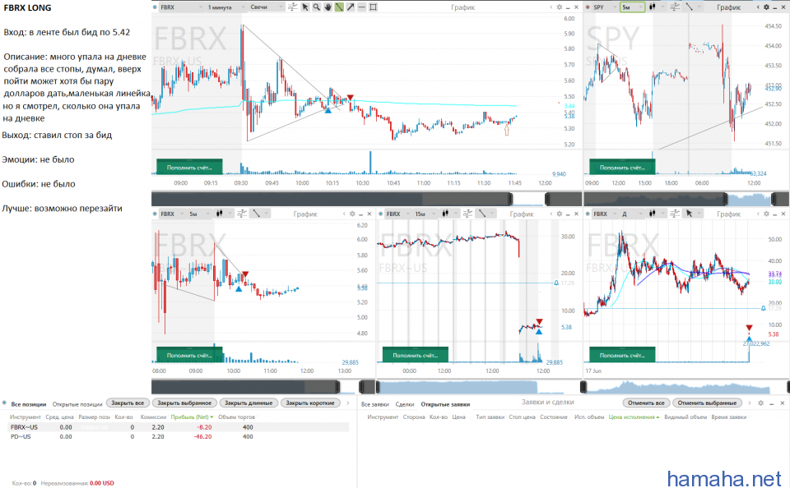The height and width of the screenshot is (488, 790).
Task: Open the FBRX symbol dropdown in the 1-minute chart
Action: 181,7
